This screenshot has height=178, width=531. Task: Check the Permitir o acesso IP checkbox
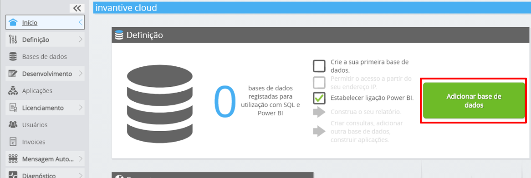point(319,82)
